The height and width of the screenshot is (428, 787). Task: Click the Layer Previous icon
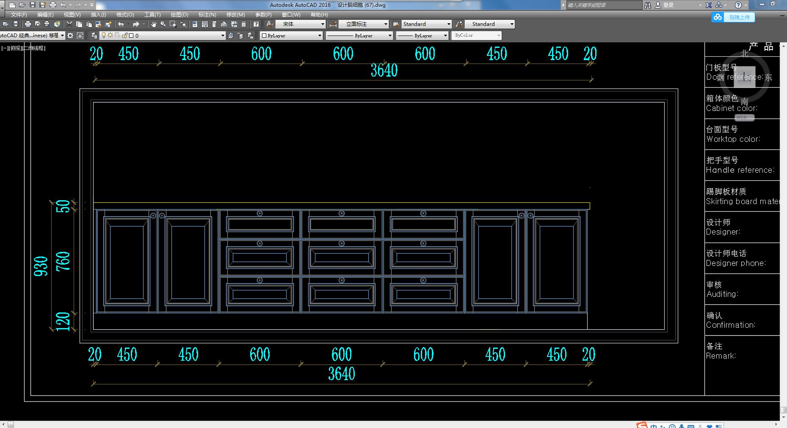tap(241, 36)
